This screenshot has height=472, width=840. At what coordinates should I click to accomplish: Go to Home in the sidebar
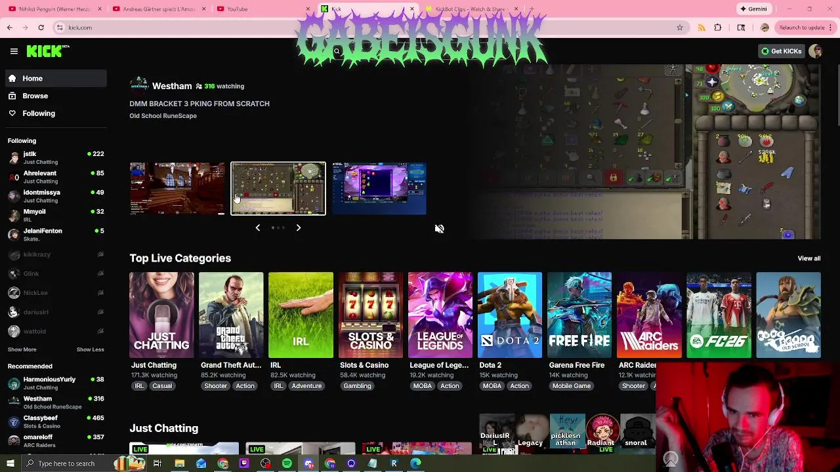pos(56,78)
